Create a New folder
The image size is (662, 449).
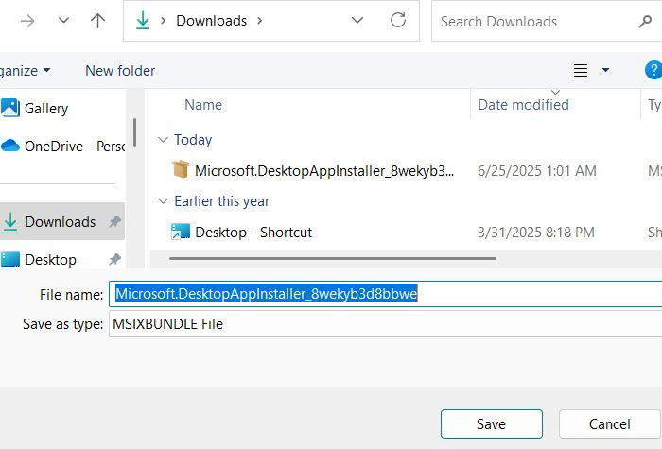(120, 71)
